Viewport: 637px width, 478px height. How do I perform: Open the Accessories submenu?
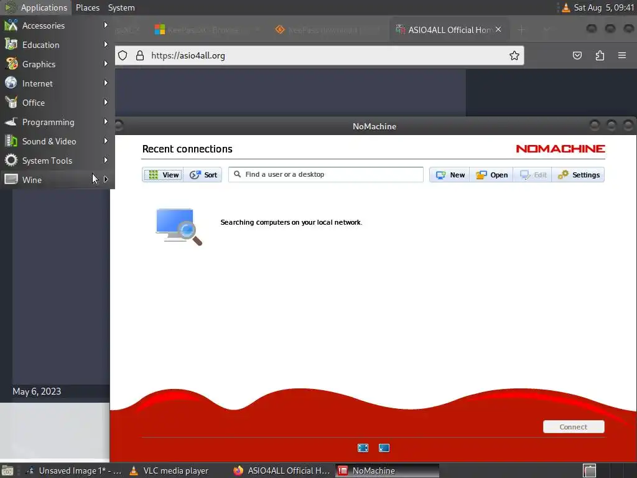pyautogui.click(x=57, y=26)
